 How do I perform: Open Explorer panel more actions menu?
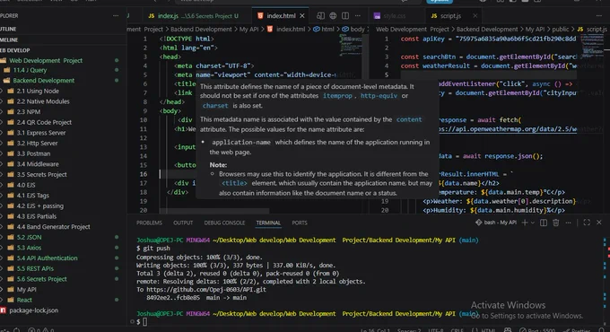point(116,15)
